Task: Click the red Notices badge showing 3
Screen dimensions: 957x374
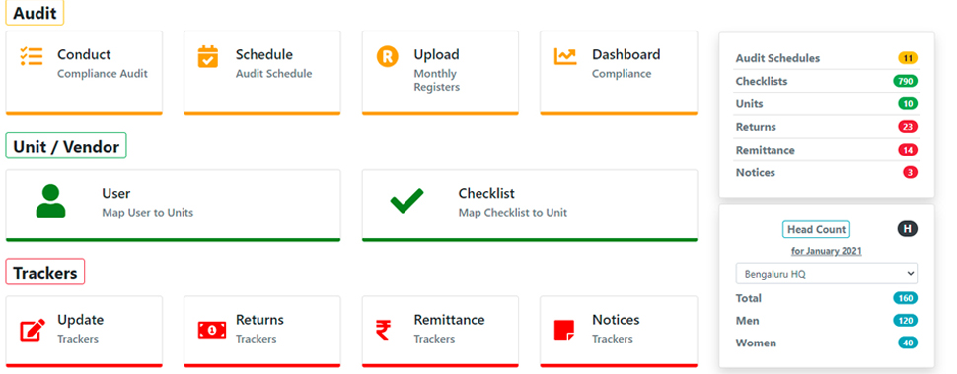Action: [x=910, y=173]
